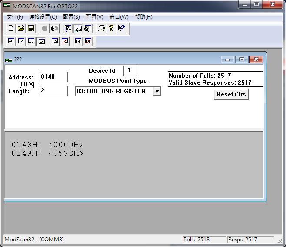Select the 3.2 floating point format icon
This screenshot has width=286, height=247.
pos(54,41)
